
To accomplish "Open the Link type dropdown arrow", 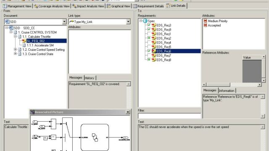I will pyautogui.click(x=128, y=22).
